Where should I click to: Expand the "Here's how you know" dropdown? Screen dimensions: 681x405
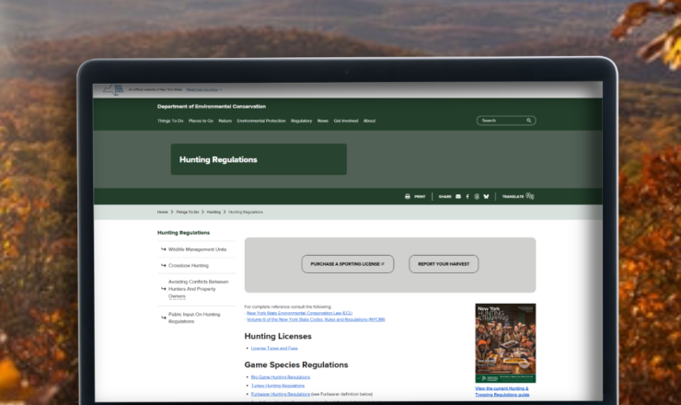(x=204, y=89)
